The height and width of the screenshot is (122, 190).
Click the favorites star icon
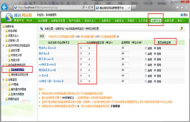tap(182, 8)
